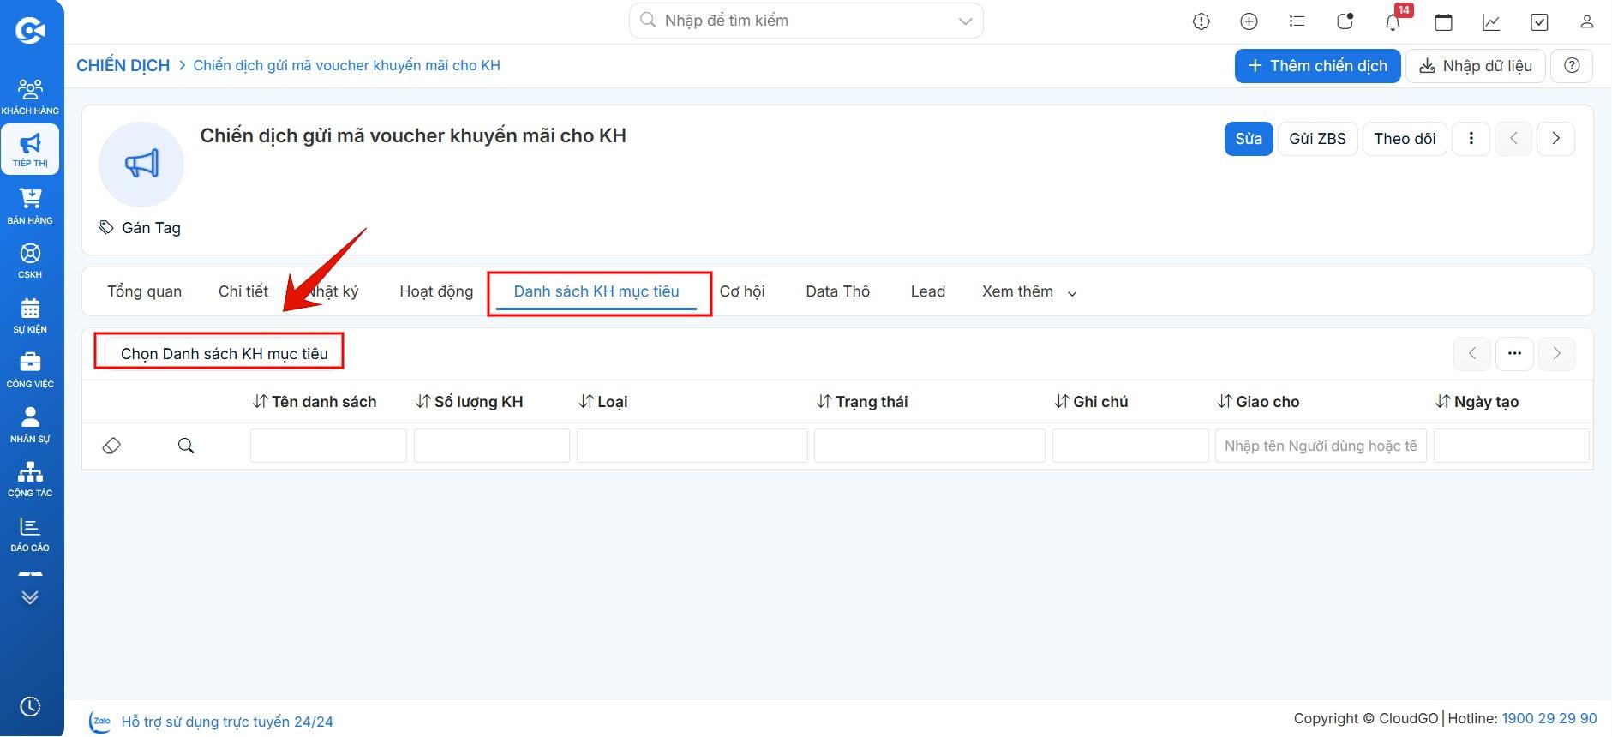Open Sự kiện calendar module
1612x737 pixels.
coord(30,315)
